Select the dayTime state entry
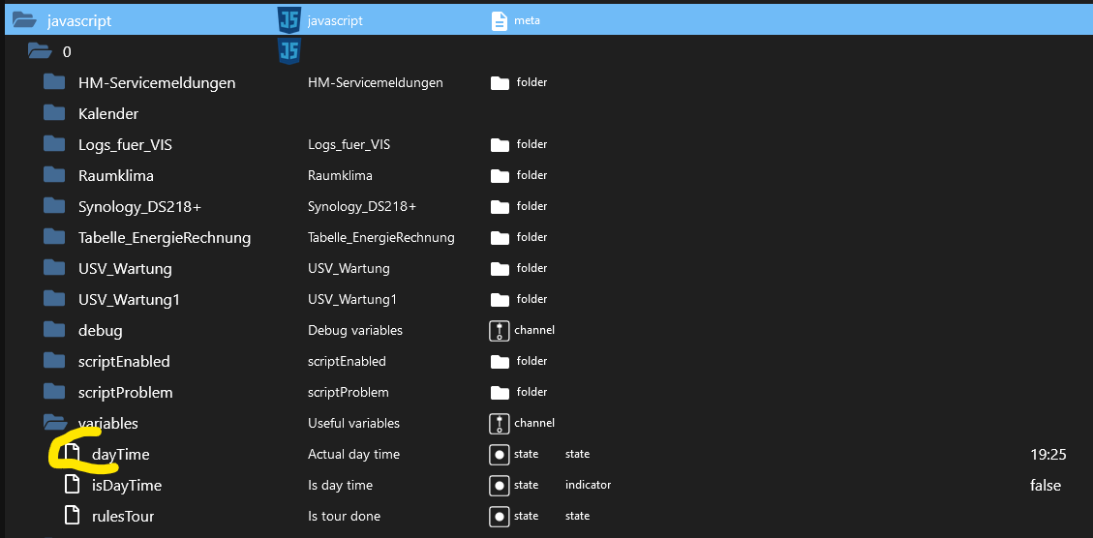This screenshot has height=538, width=1093. click(x=120, y=455)
